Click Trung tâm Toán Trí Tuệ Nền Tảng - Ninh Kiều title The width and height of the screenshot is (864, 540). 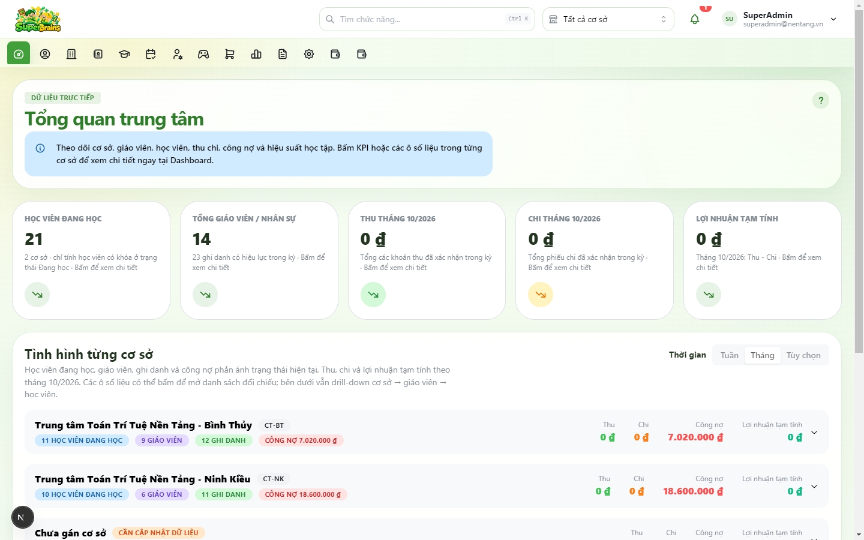(x=143, y=479)
